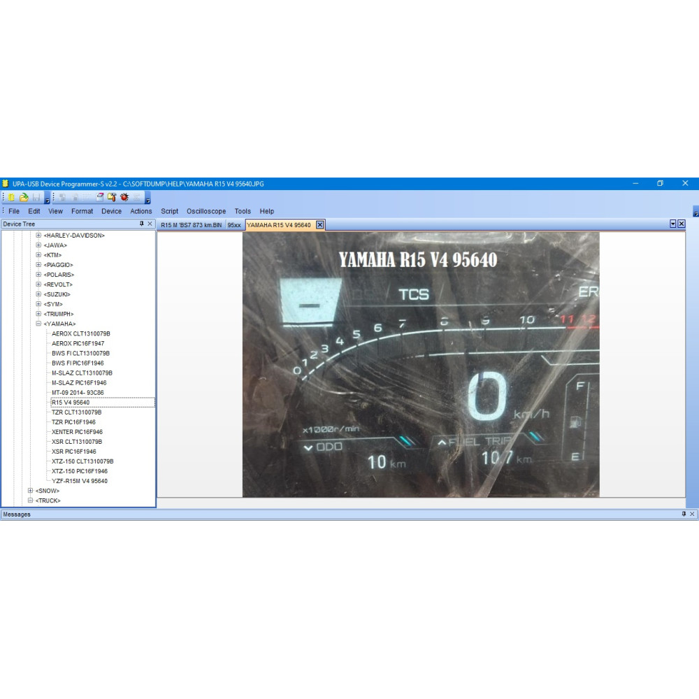Select XENTER PIC16F946 tree entry

77,431
